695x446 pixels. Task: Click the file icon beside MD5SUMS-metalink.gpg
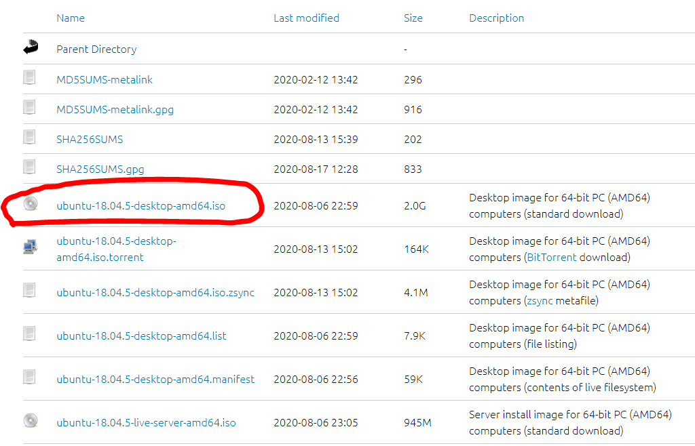pos(29,107)
